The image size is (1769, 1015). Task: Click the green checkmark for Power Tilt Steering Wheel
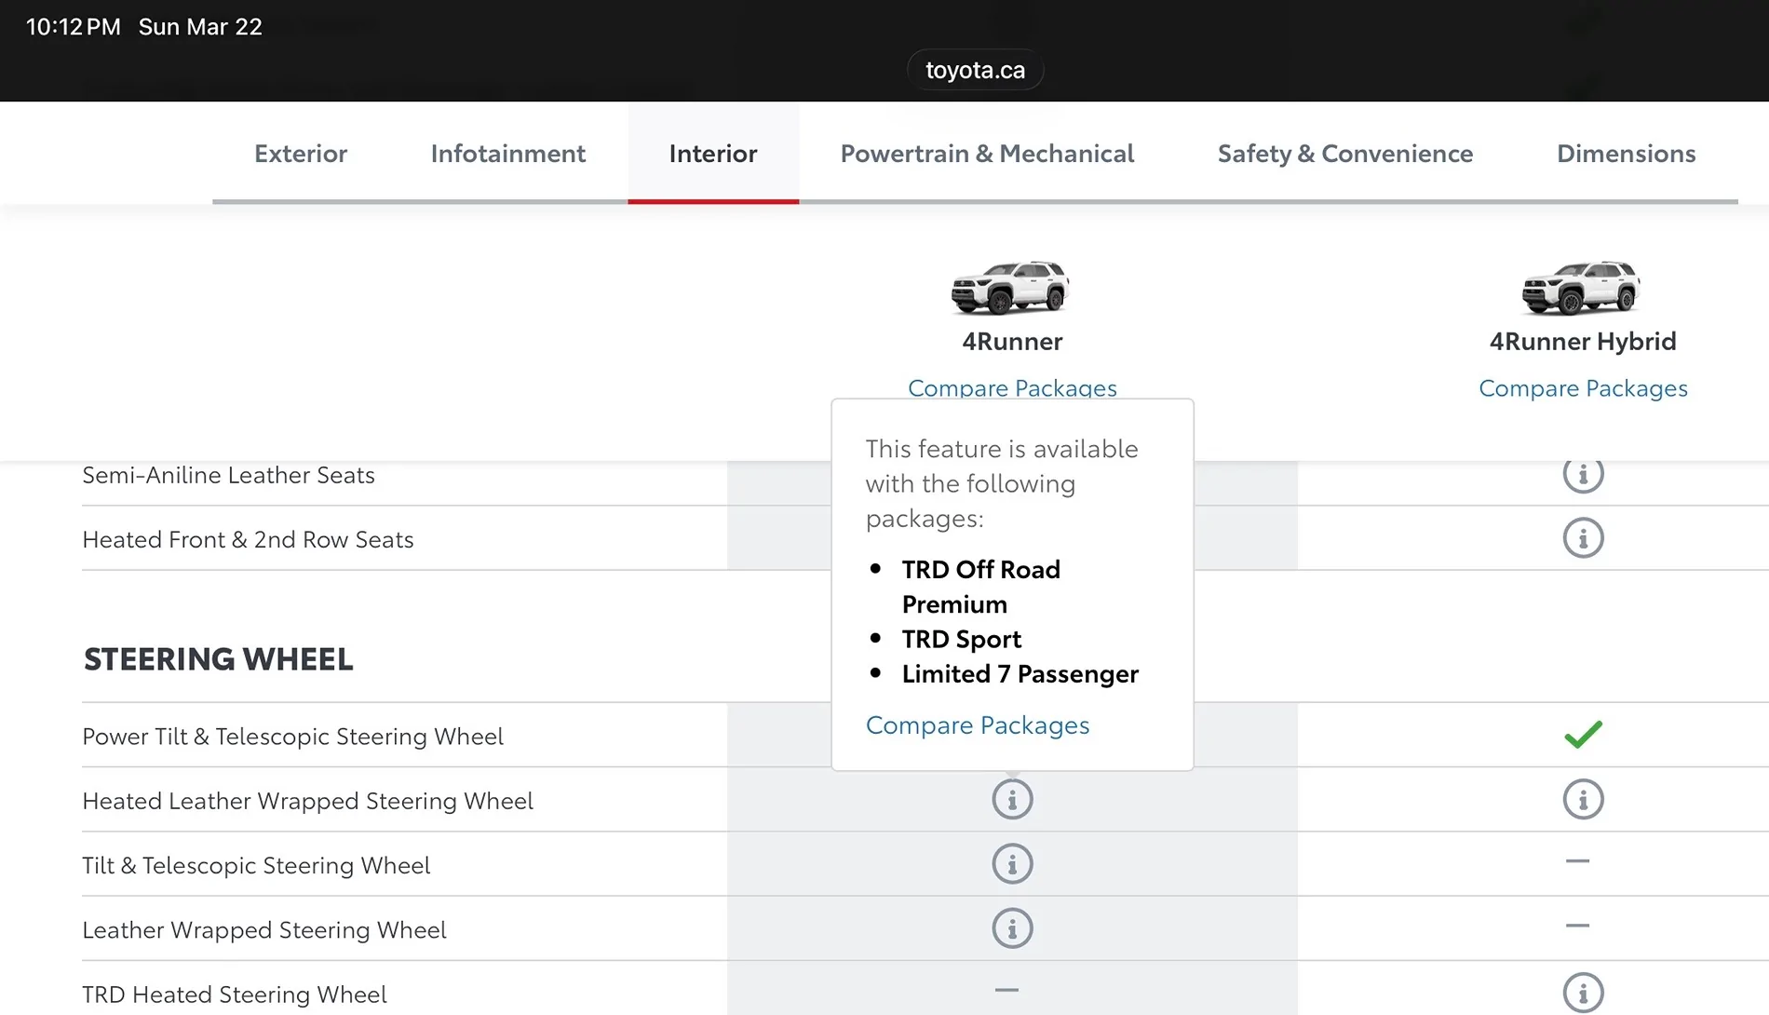(x=1583, y=735)
